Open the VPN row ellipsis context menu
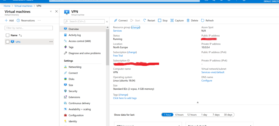 click(51, 42)
